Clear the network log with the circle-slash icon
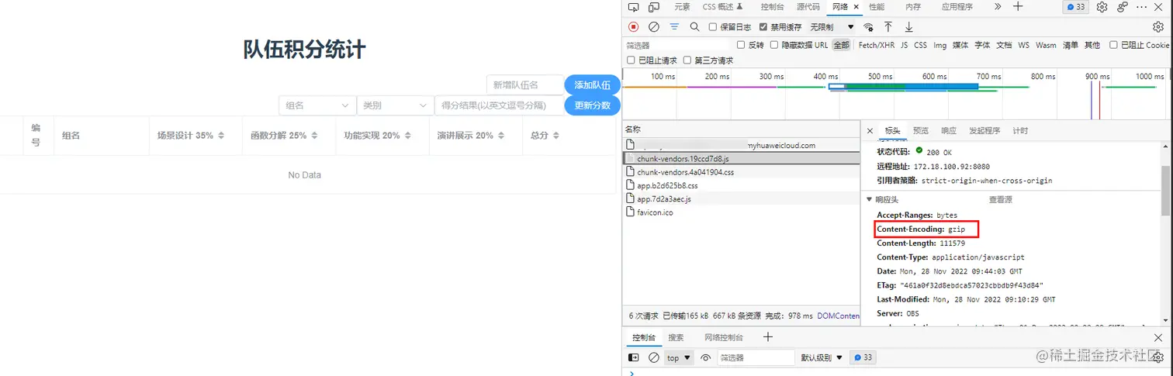The image size is (1173, 376). [x=654, y=26]
